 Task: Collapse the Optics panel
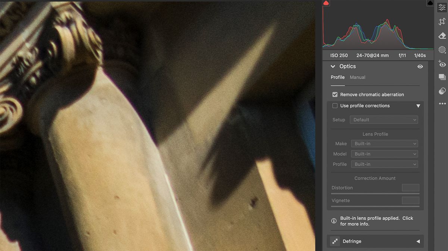333,66
